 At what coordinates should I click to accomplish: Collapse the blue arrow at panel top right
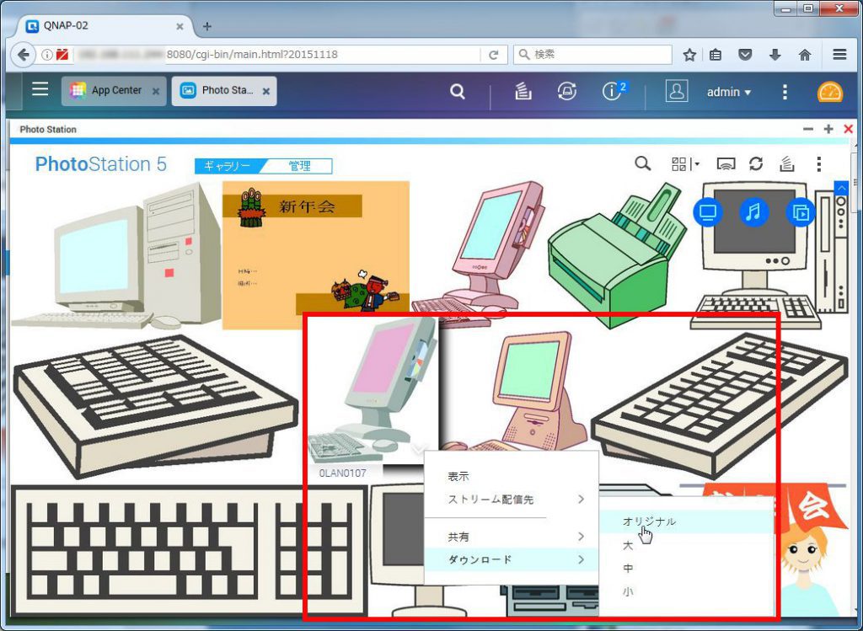(x=841, y=188)
